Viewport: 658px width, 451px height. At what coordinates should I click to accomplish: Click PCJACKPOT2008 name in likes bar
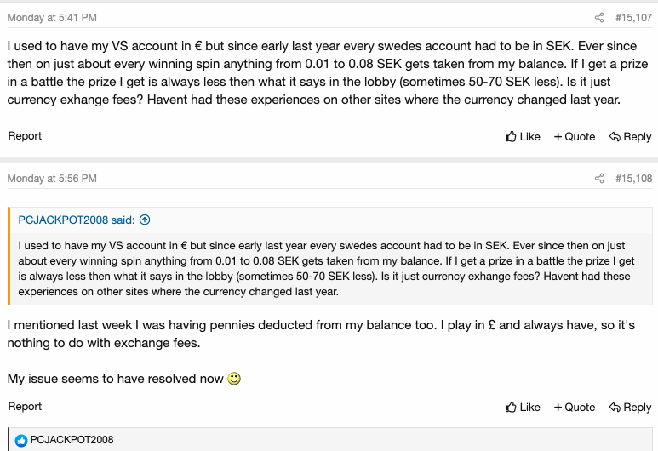coord(72,440)
